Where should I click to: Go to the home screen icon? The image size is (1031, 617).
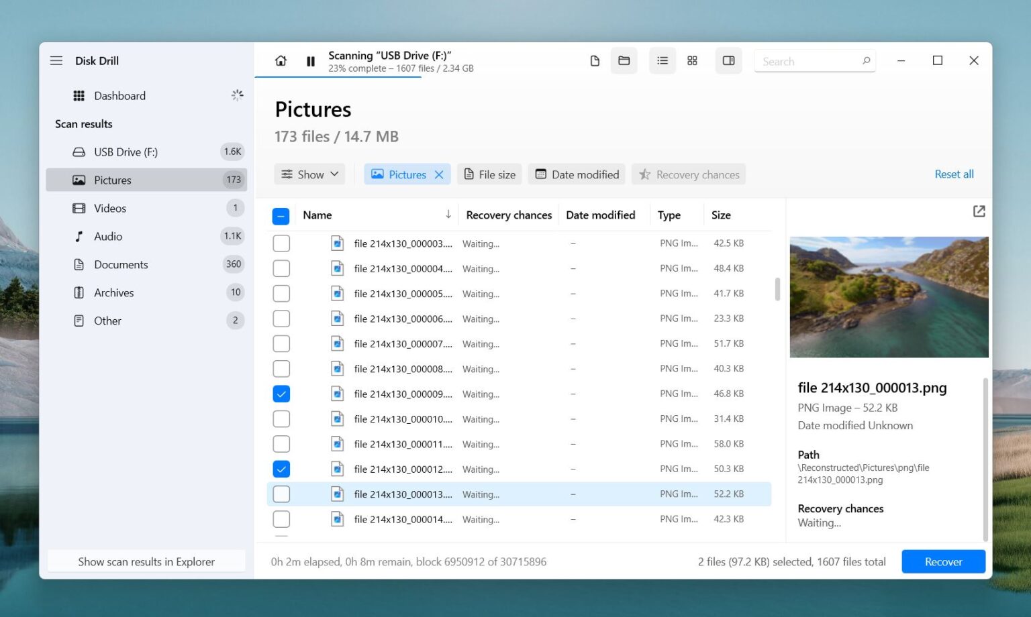click(281, 61)
